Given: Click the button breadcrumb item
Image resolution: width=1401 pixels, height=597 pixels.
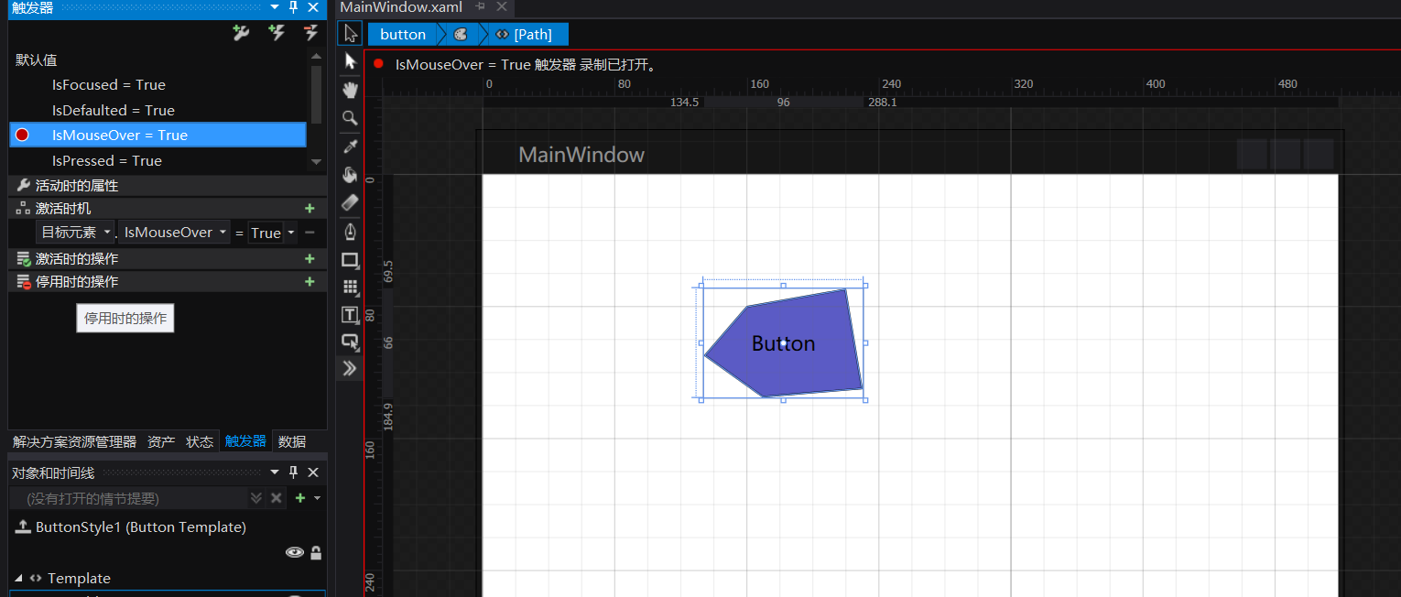Looking at the screenshot, I should click(x=403, y=34).
